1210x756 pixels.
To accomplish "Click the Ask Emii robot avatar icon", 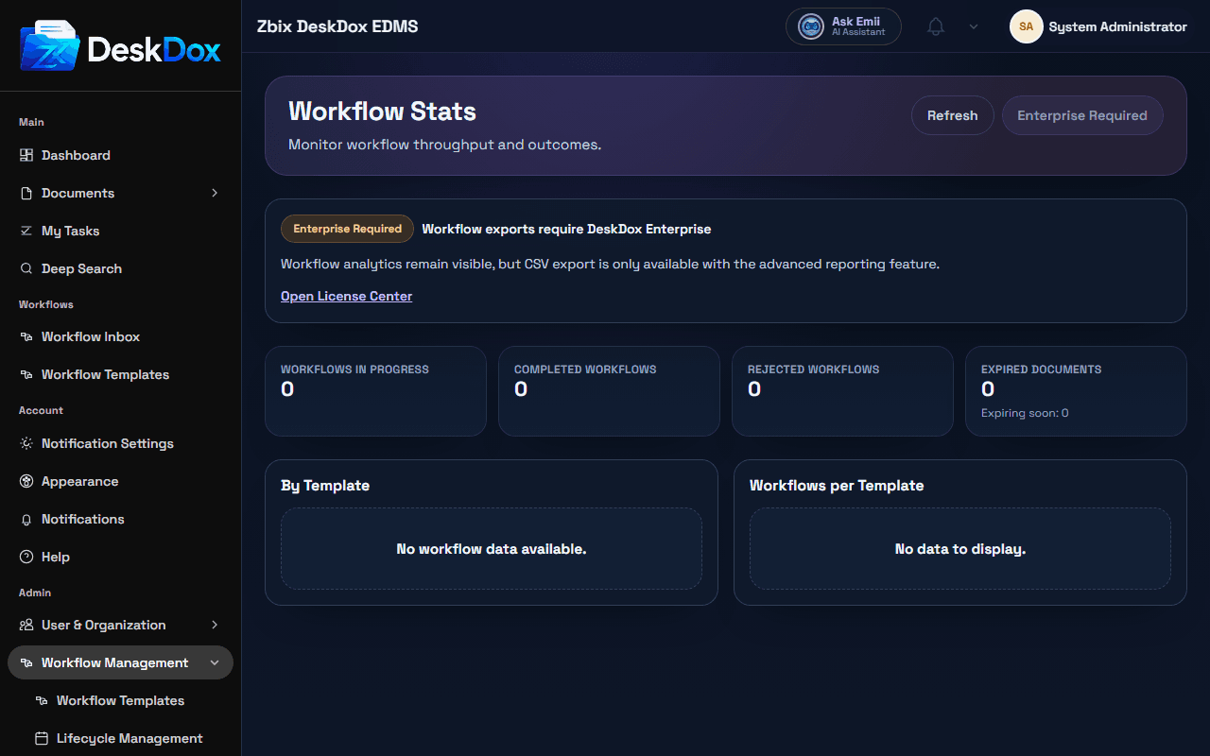I will pos(811,26).
